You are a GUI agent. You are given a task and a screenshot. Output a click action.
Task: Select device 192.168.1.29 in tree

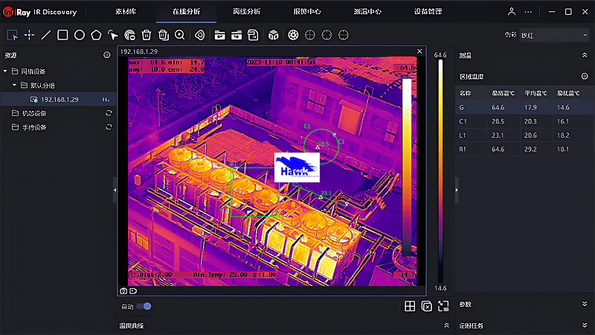click(61, 99)
